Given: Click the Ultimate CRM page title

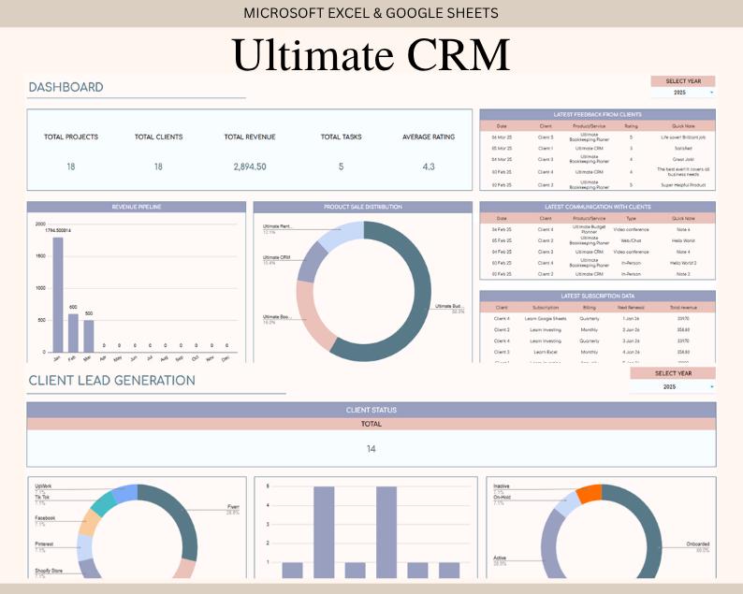Looking at the screenshot, I should point(371,54).
